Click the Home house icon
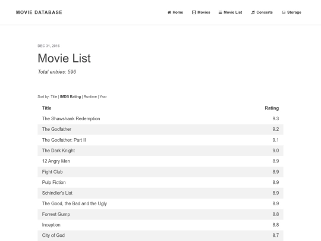 pos(169,12)
